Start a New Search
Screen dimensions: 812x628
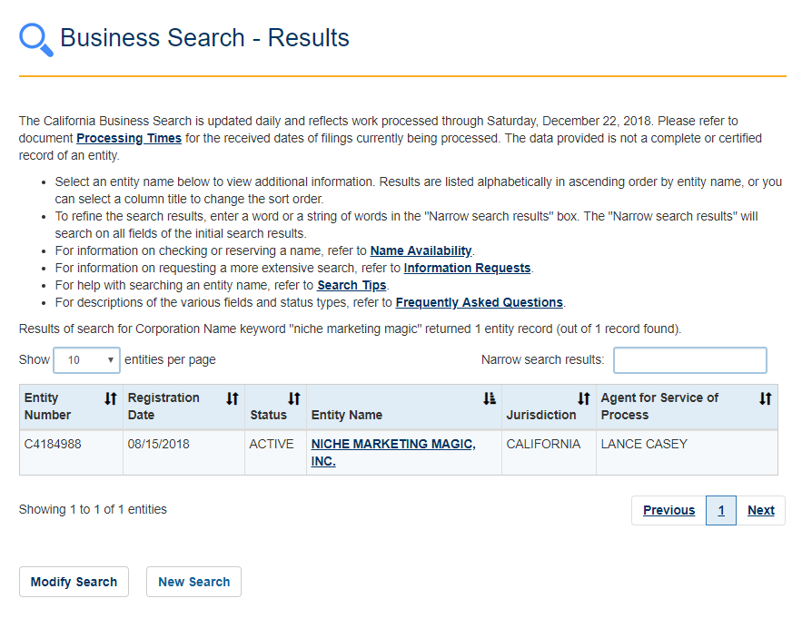[193, 582]
